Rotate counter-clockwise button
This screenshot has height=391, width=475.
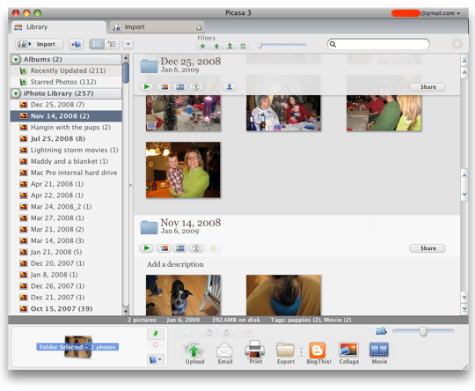coord(209,332)
